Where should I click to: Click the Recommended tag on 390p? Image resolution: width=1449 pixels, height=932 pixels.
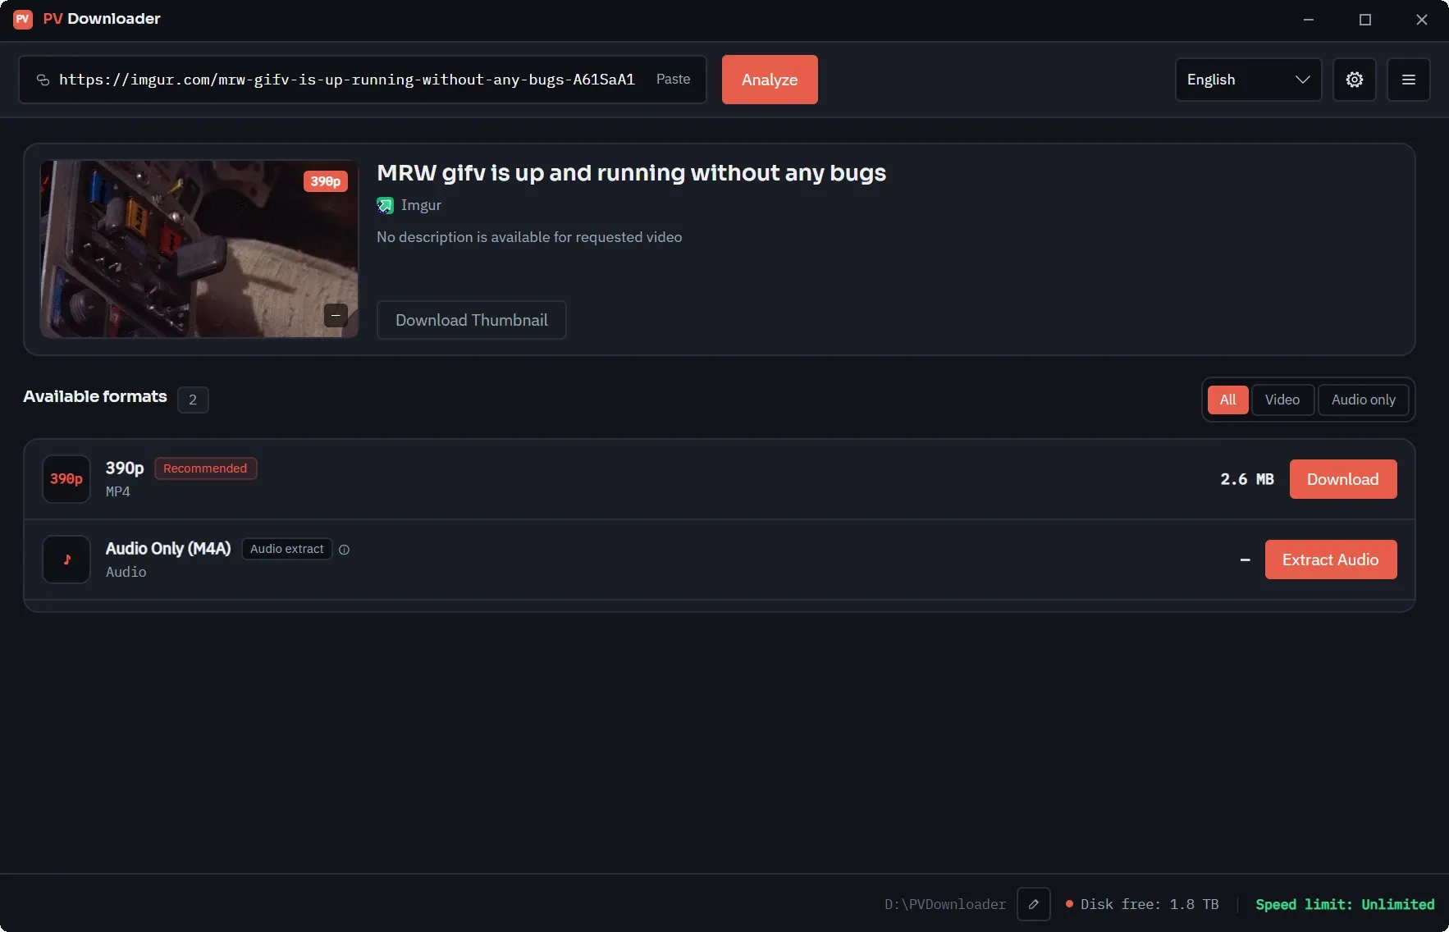pos(205,468)
